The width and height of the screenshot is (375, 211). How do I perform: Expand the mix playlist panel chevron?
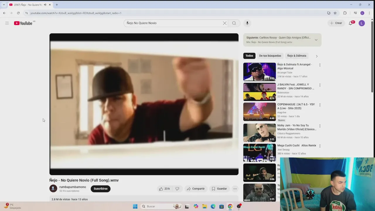[316, 40]
